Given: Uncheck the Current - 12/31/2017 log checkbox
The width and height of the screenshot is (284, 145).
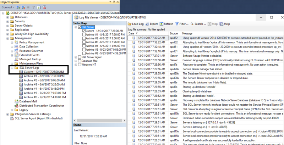Looking at the screenshot, I should tap(84, 31).
